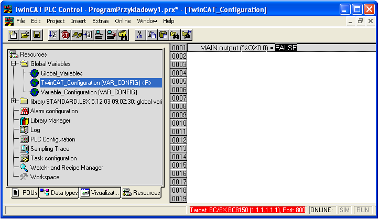The height and width of the screenshot is (219, 379).
Task: Click the Paste clipboard icon
Action: [163, 35]
